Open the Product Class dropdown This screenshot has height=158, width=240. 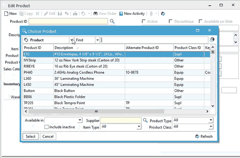coord(211,126)
